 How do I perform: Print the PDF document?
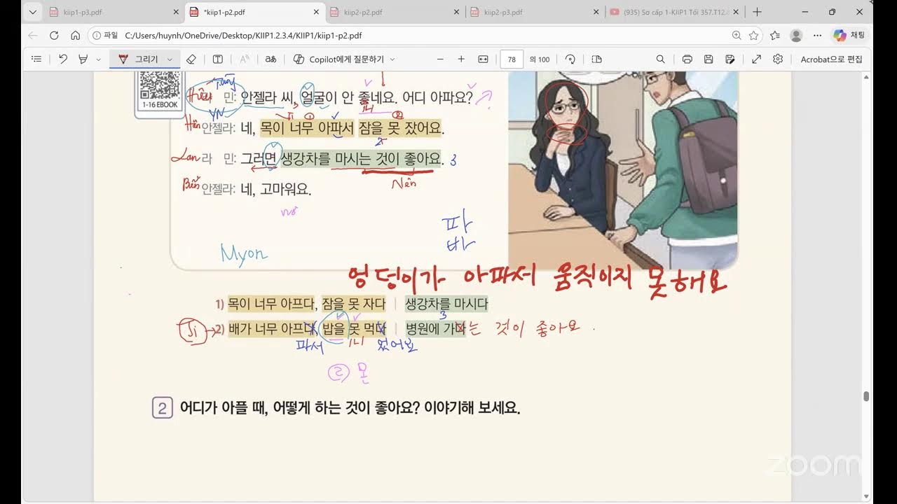pos(687,59)
